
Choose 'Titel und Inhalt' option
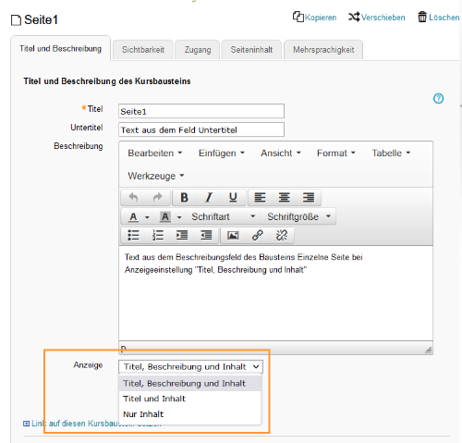click(189, 399)
